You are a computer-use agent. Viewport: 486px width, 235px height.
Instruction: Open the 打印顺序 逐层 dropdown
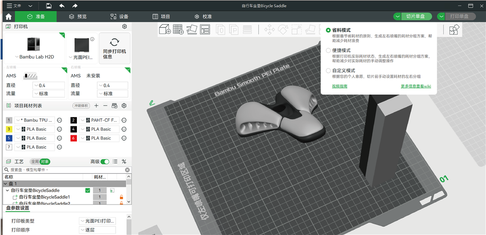click(x=97, y=230)
